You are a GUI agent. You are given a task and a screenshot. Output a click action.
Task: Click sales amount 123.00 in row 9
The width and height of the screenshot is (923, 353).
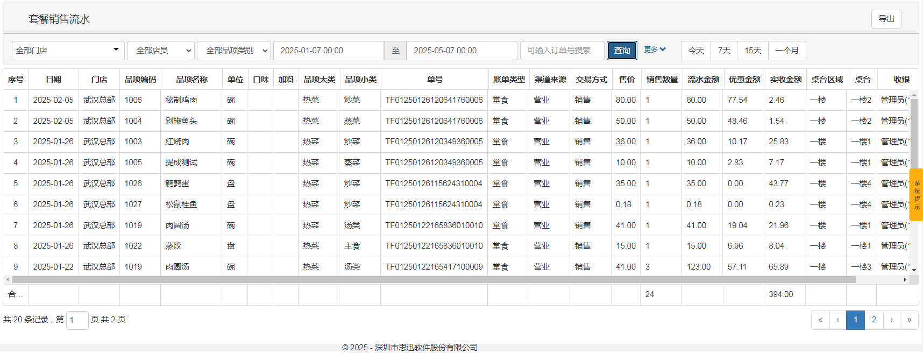point(698,267)
